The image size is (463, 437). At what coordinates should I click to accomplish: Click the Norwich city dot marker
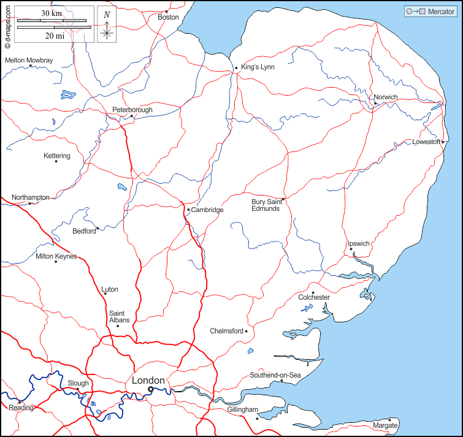[376, 103]
